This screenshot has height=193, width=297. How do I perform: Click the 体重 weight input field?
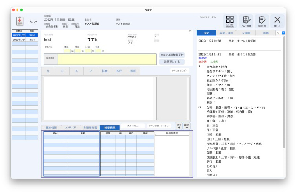click(67, 50)
